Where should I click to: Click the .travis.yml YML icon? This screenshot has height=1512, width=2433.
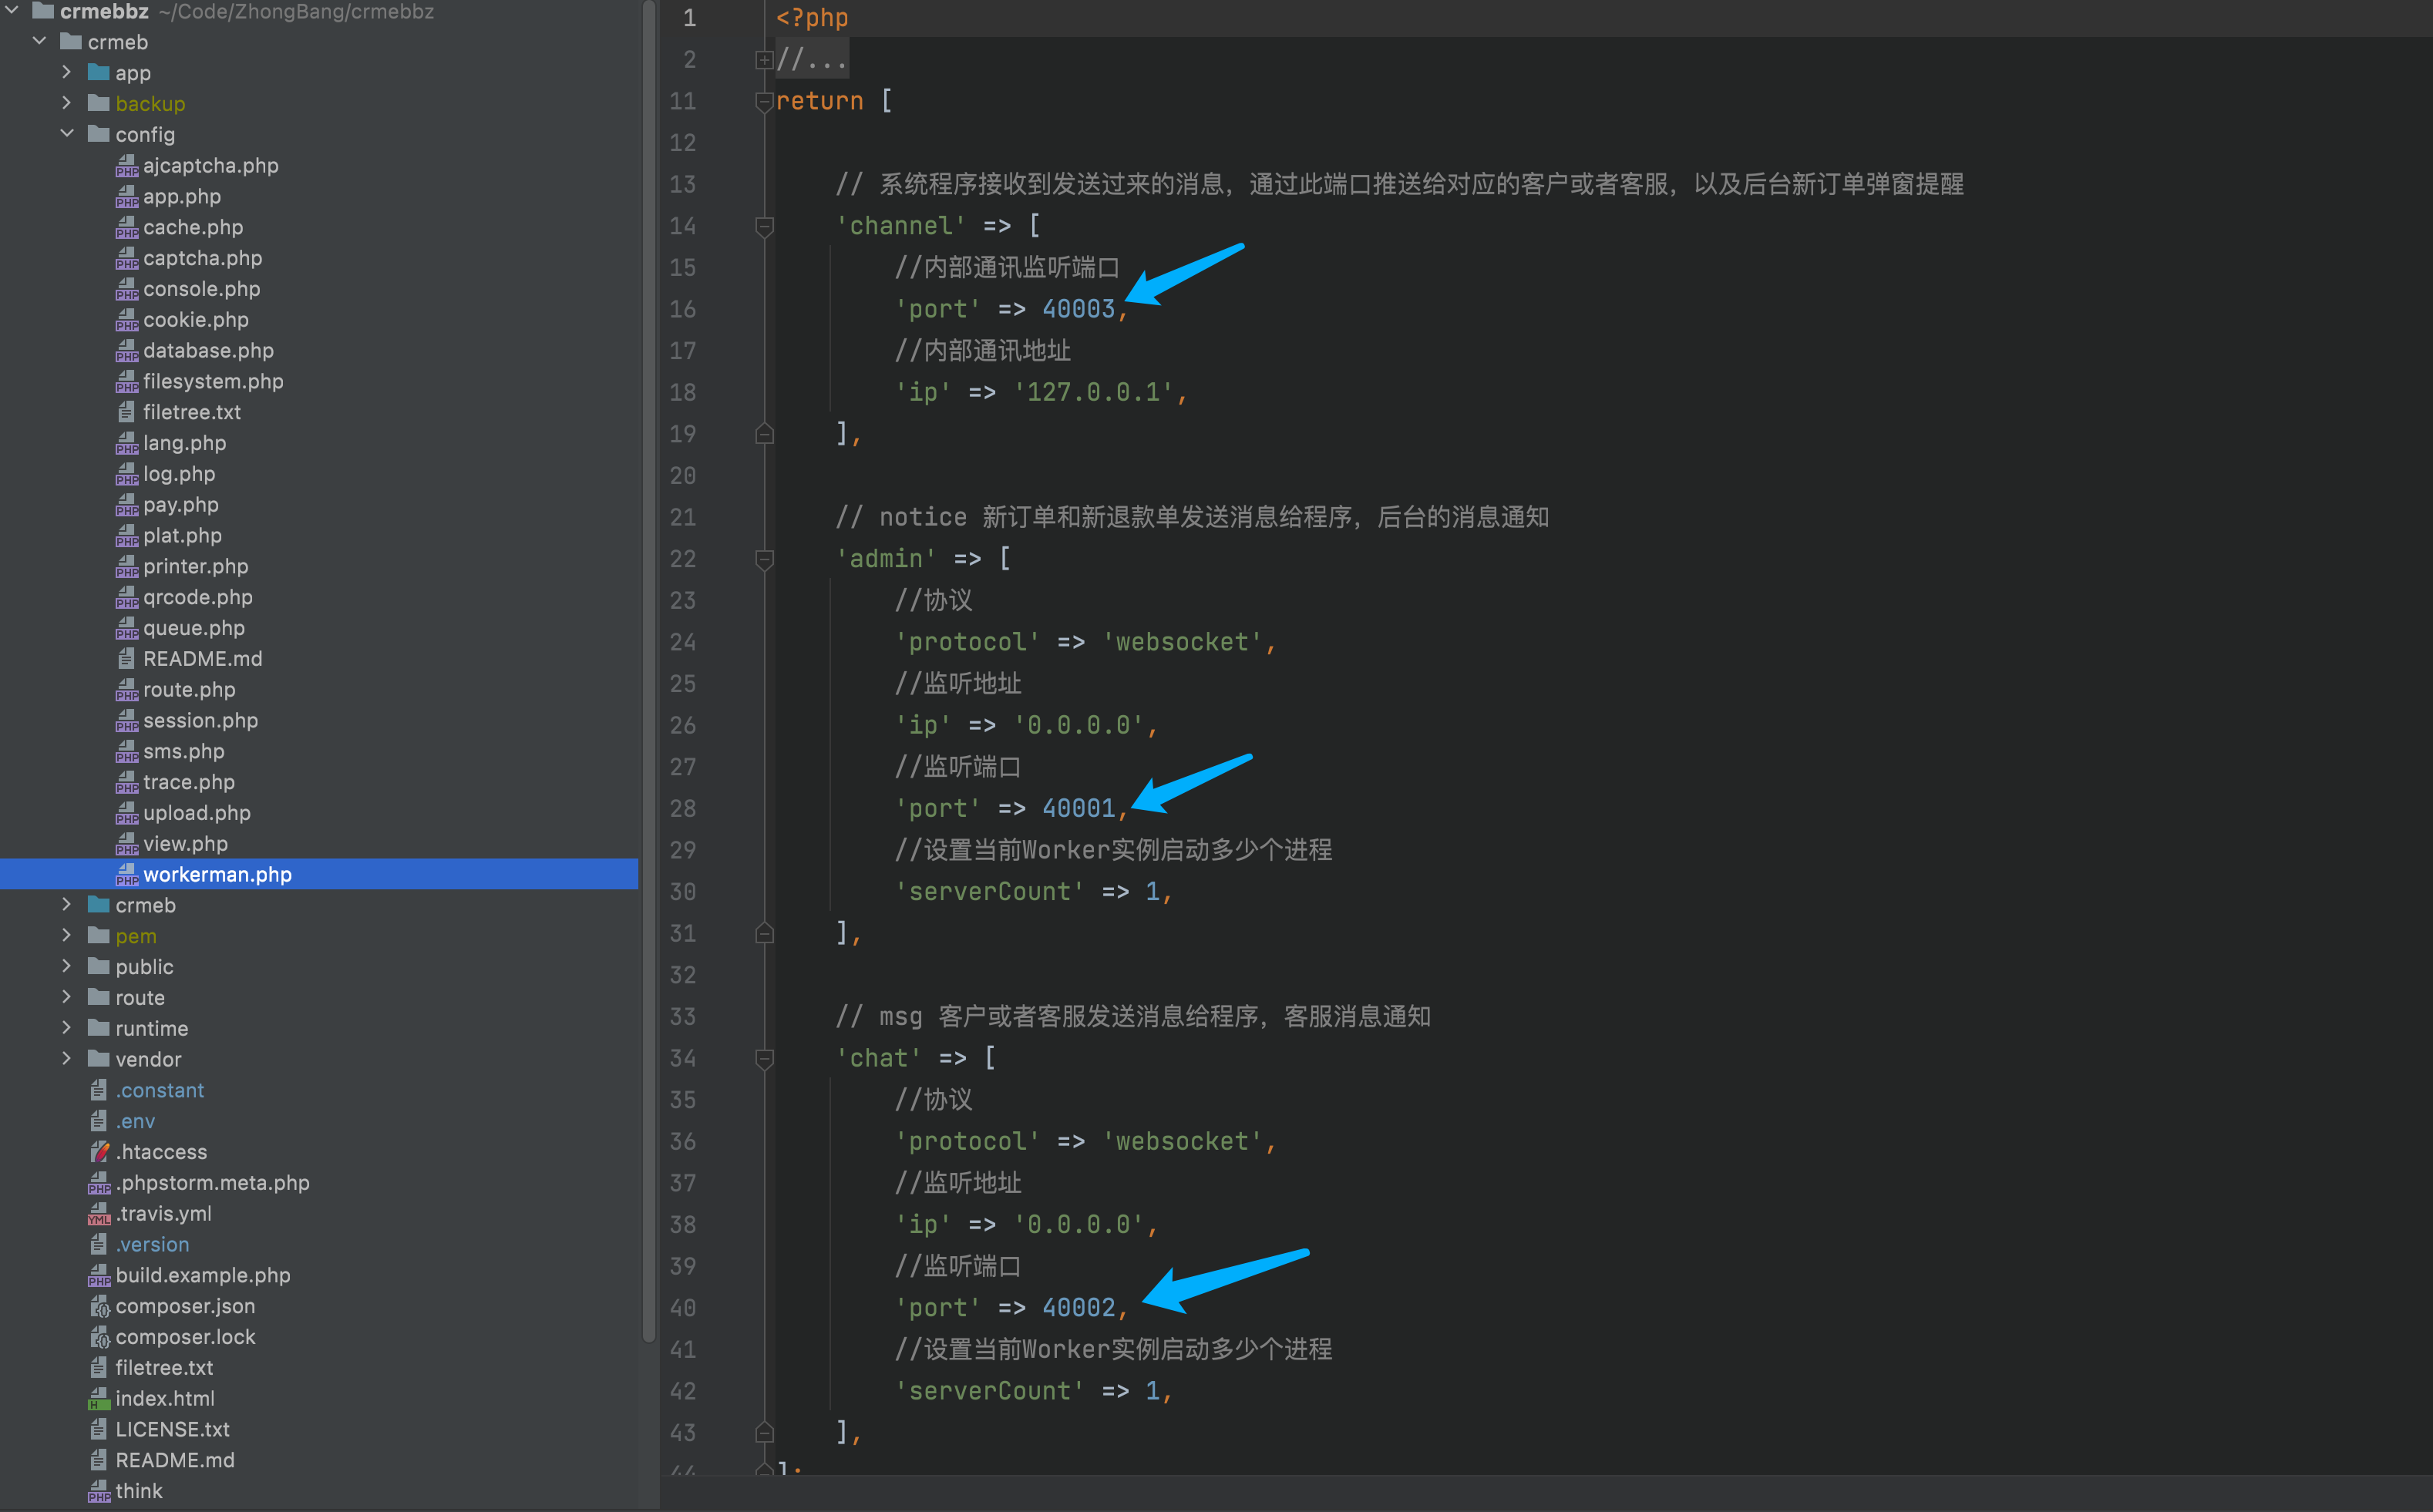(x=99, y=1214)
